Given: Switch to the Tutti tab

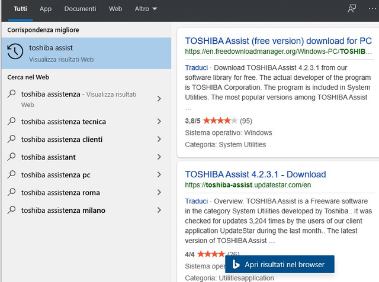Looking at the screenshot, I should (x=20, y=9).
